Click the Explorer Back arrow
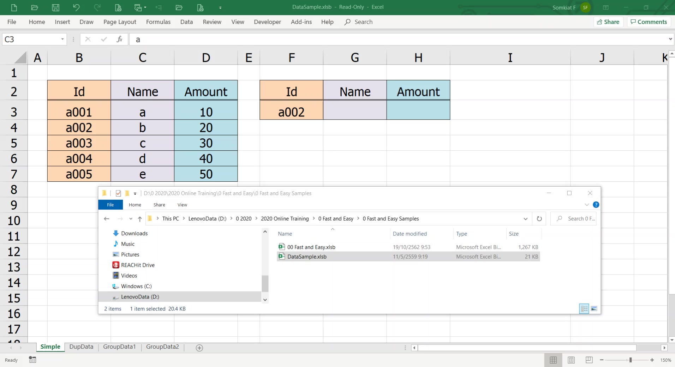 click(x=107, y=219)
